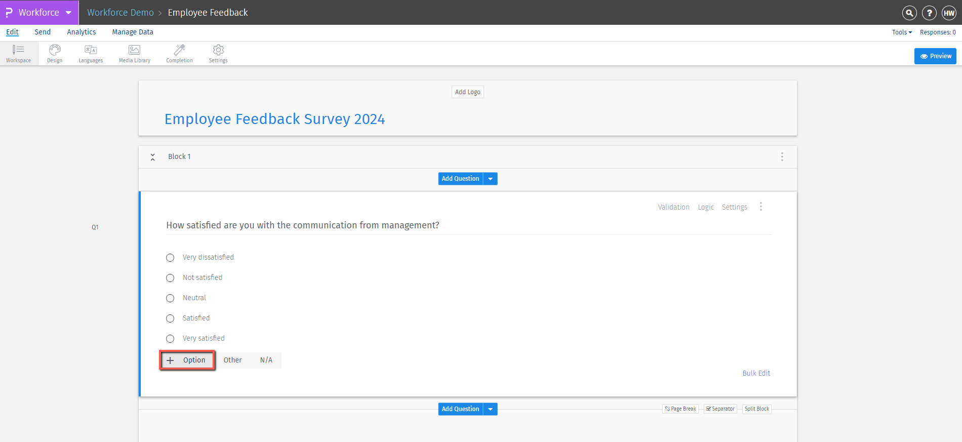
Task: Open the help question mark icon
Action: click(929, 13)
